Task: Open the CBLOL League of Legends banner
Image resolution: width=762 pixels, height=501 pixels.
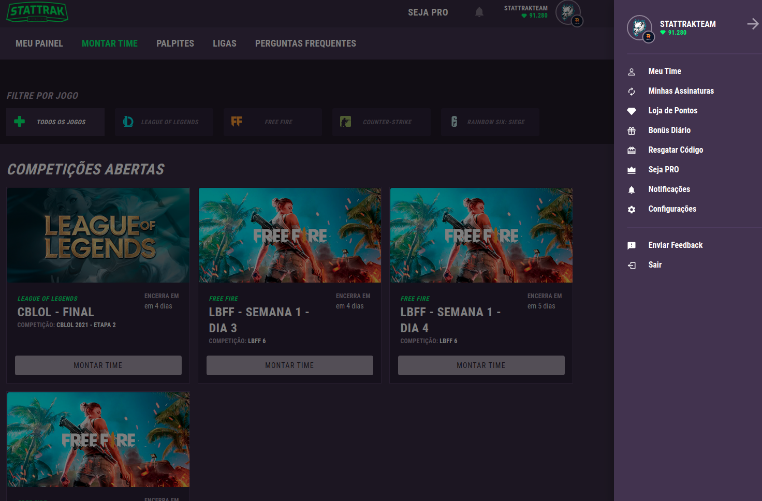Action: pos(98,235)
